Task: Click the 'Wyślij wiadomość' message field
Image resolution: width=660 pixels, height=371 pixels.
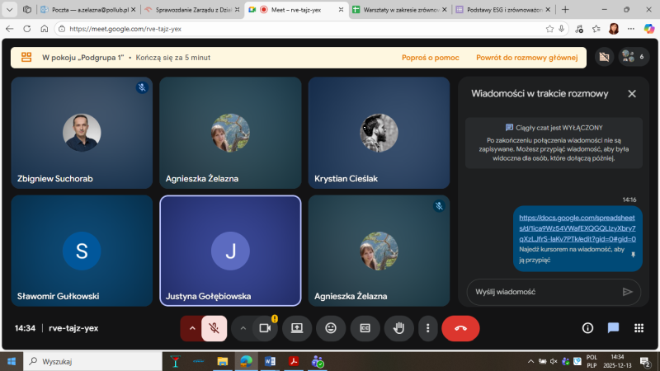Action: pos(540,291)
